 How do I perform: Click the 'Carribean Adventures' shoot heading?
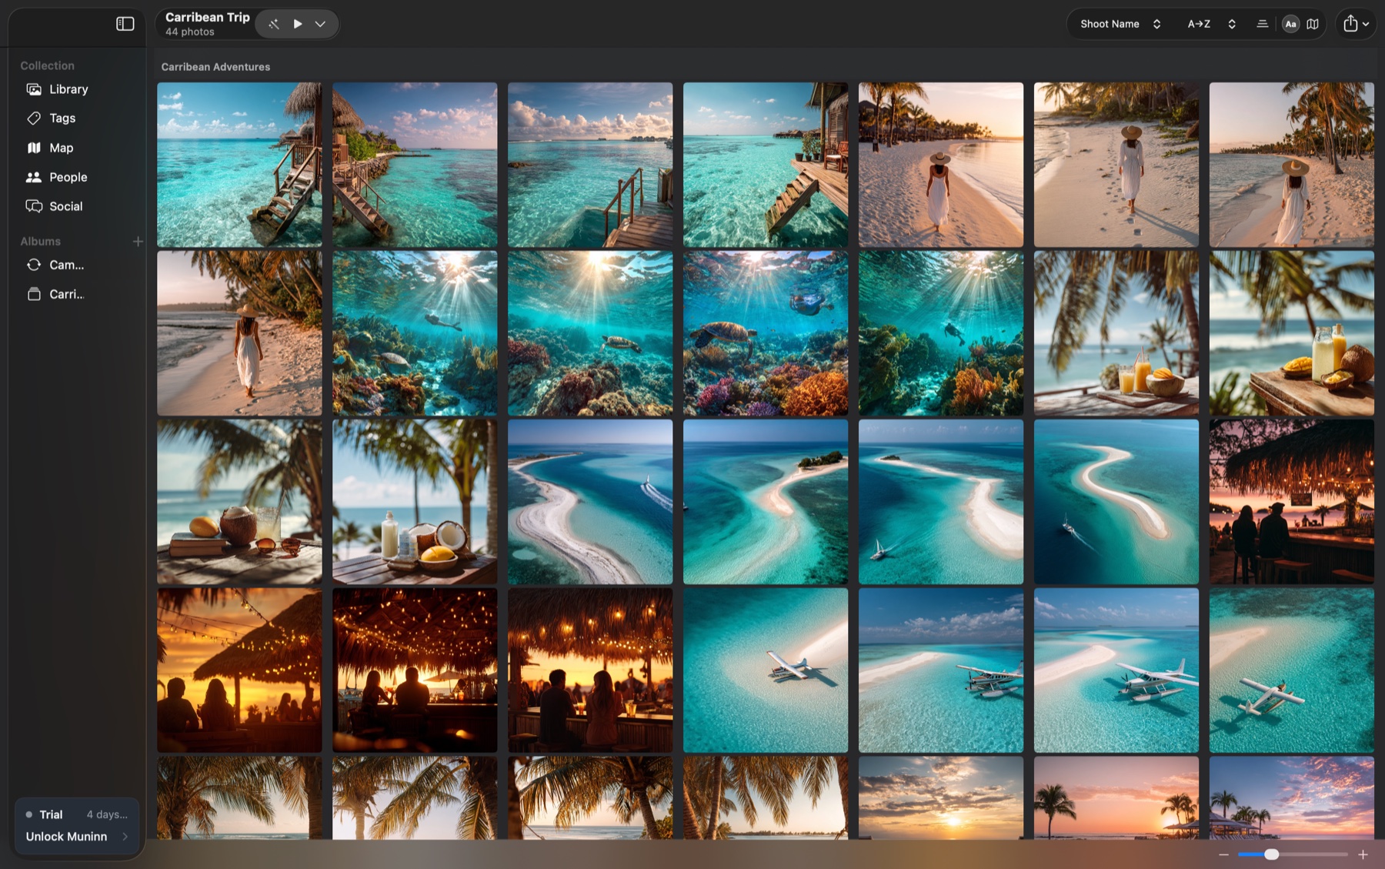click(x=215, y=67)
